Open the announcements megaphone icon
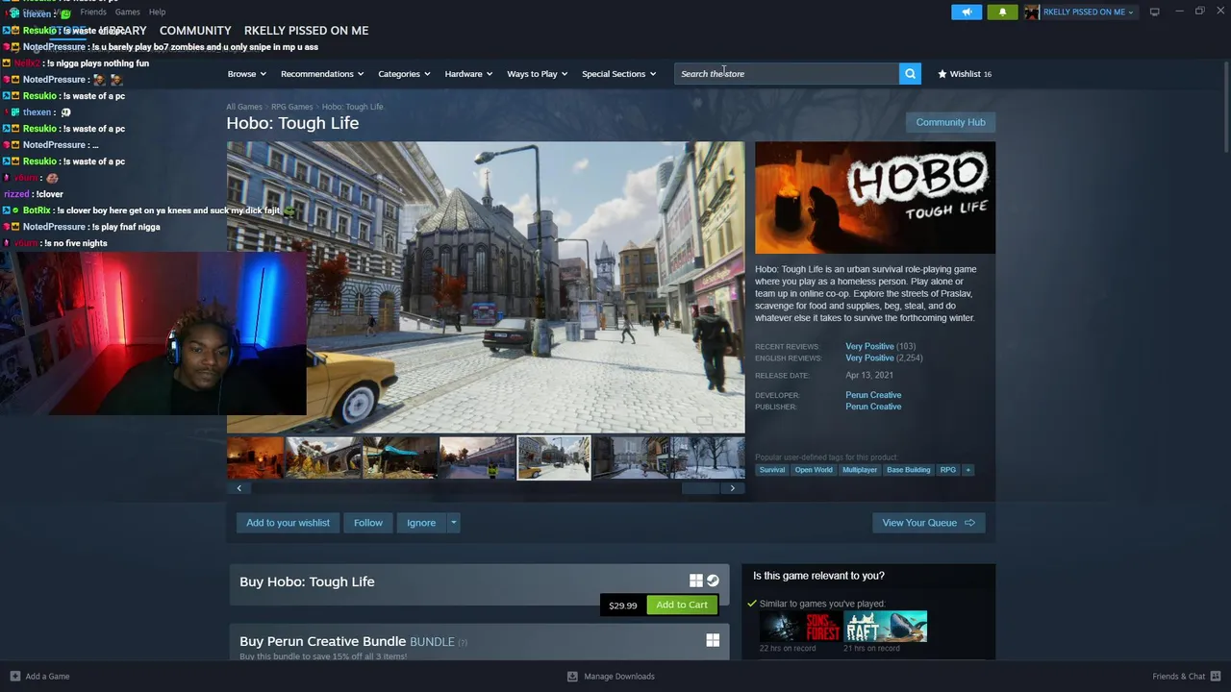Screen dimensions: 1231x692 tap(967, 12)
